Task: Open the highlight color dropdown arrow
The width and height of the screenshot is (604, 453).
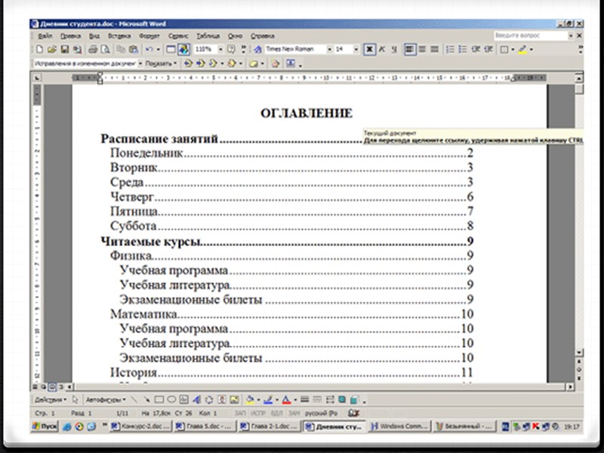Action: pos(532,49)
